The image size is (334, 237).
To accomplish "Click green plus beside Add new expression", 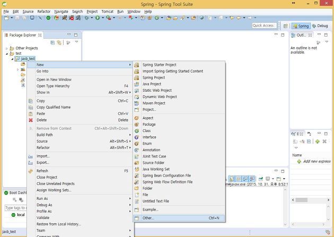I will coord(299,162).
